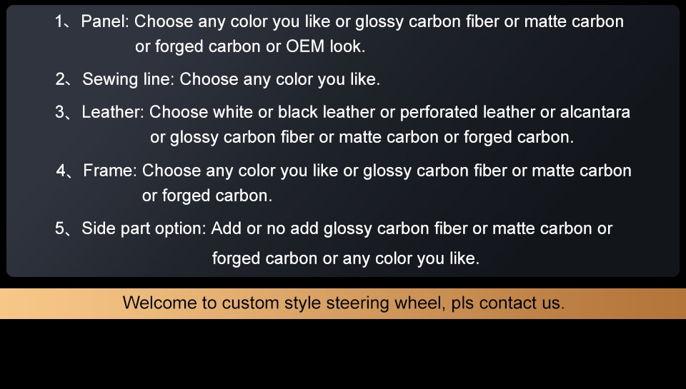Screen dimensions: 686x389
Task: Click 'or forged carbon.' line under Frame
Action: pos(207,196)
